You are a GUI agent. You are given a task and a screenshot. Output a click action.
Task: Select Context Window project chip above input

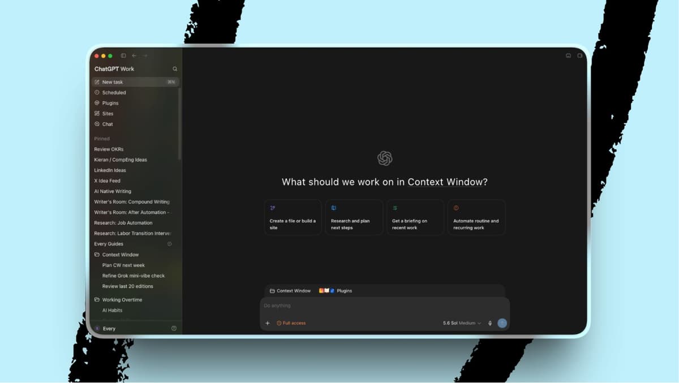(x=290, y=291)
